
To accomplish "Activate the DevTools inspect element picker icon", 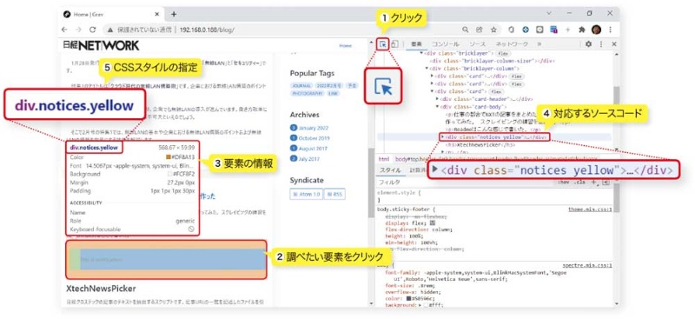I will tap(382, 44).
